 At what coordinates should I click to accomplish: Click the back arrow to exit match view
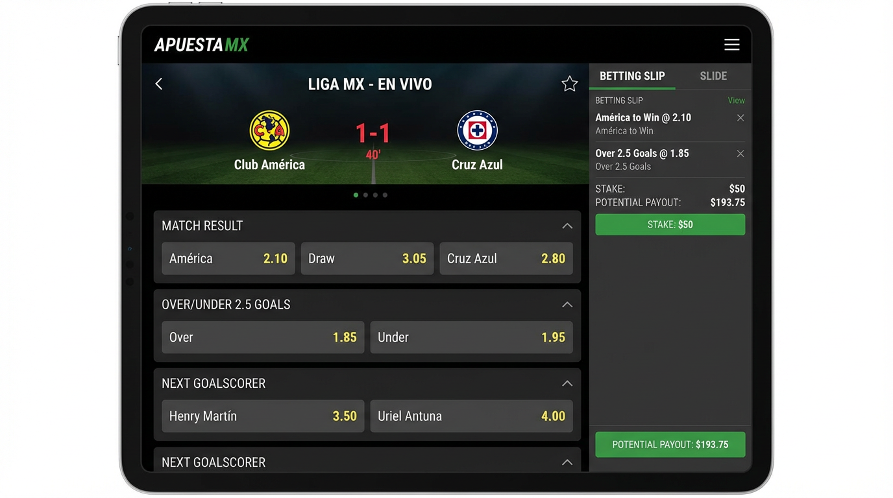point(158,83)
